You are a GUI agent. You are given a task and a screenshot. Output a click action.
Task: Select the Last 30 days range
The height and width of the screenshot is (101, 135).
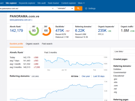click(99, 76)
